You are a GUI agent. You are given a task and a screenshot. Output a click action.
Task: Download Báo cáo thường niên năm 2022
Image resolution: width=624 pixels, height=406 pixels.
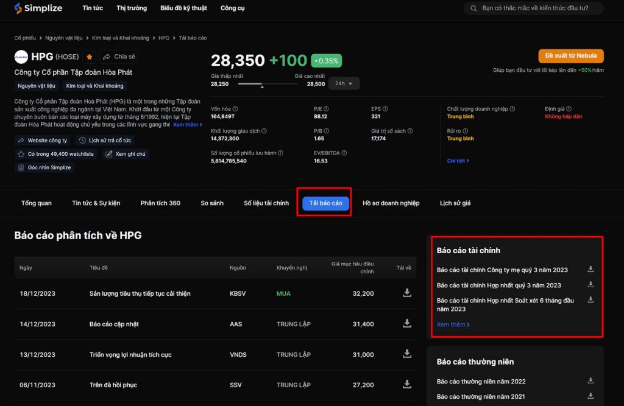click(x=590, y=380)
